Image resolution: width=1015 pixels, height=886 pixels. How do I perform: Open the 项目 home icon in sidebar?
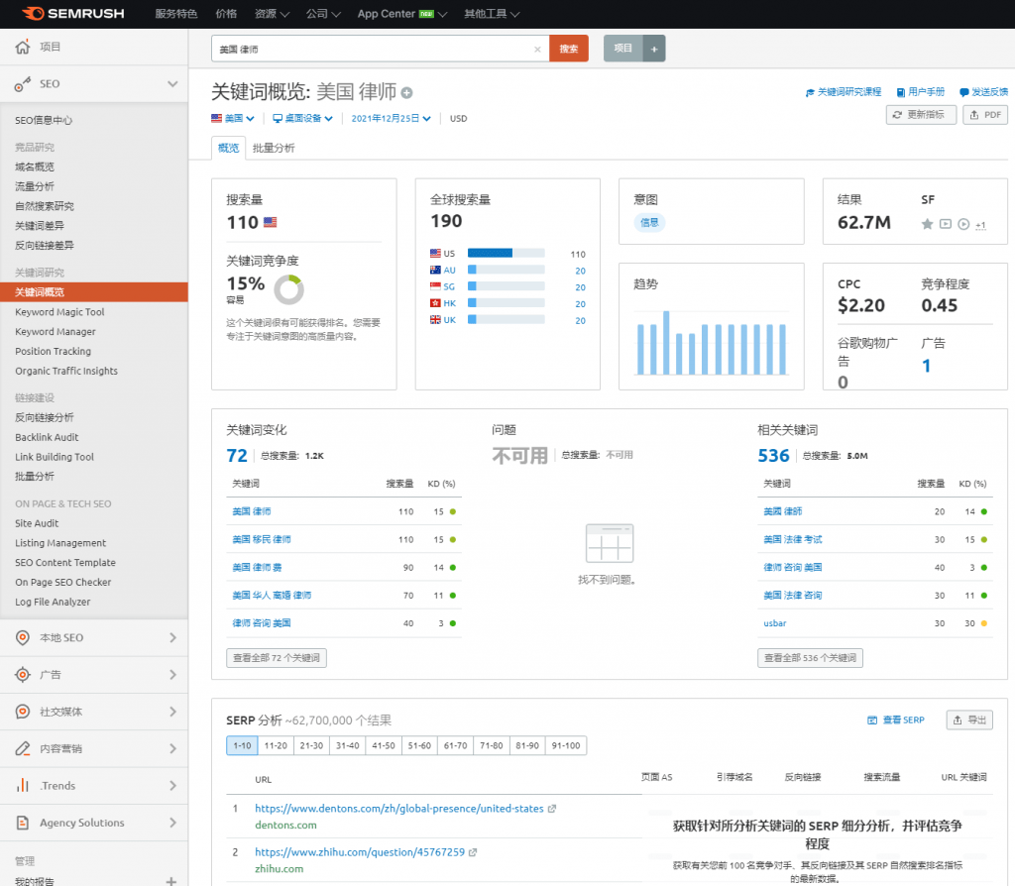20,47
